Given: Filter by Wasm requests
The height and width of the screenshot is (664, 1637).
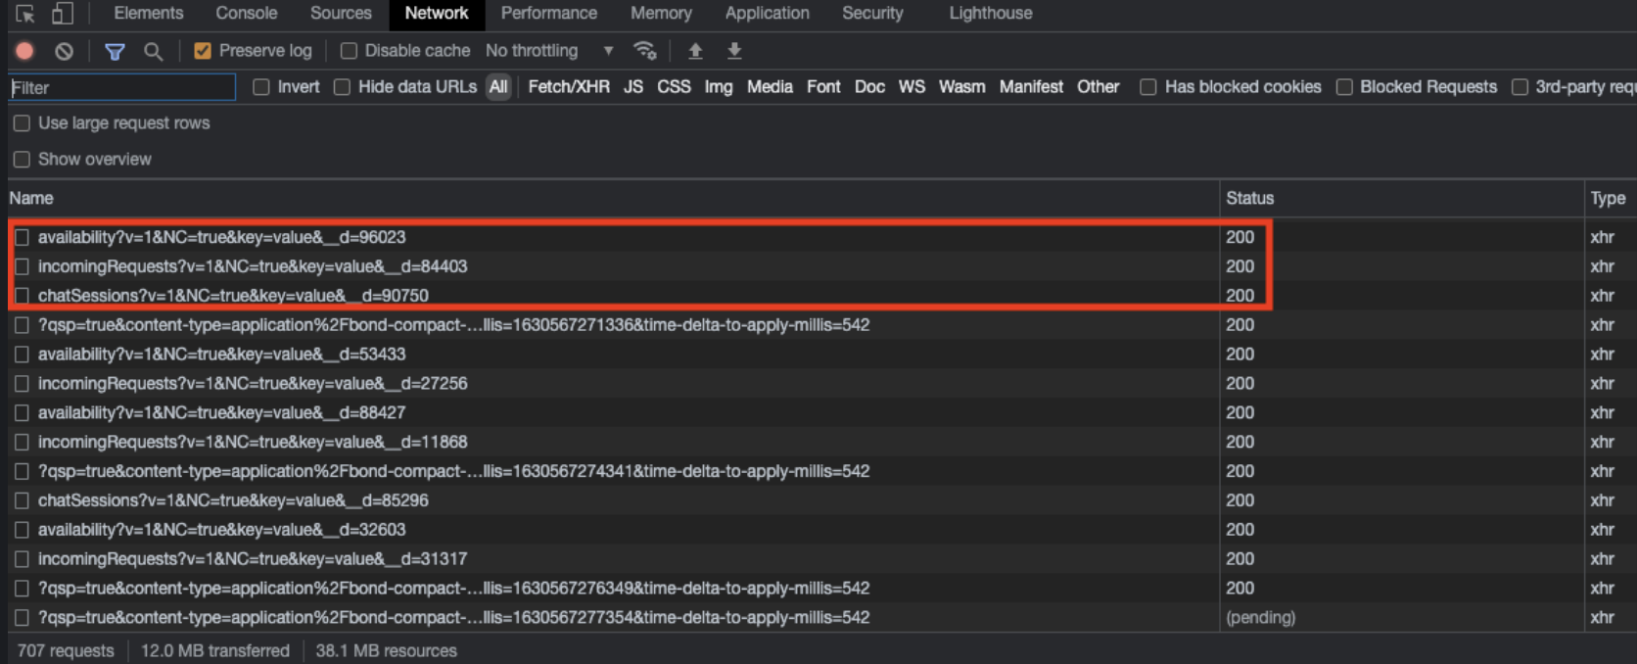Looking at the screenshot, I should 962,87.
